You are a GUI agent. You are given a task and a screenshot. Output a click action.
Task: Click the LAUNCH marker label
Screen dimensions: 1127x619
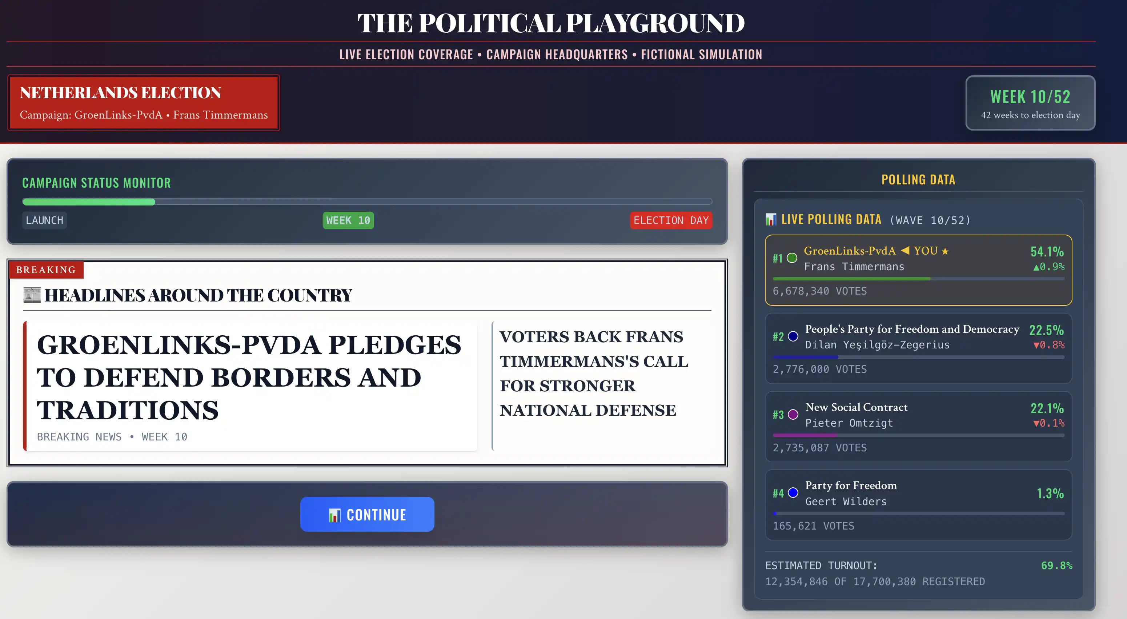point(45,220)
